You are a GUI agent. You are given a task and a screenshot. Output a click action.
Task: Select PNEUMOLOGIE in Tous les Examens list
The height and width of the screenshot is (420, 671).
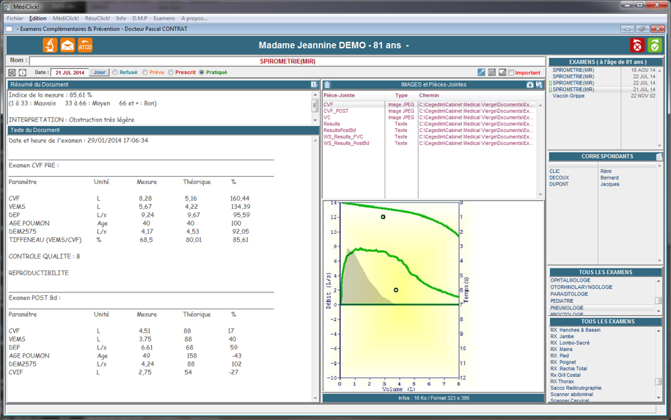pyautogui.click(x=567, y=308)
